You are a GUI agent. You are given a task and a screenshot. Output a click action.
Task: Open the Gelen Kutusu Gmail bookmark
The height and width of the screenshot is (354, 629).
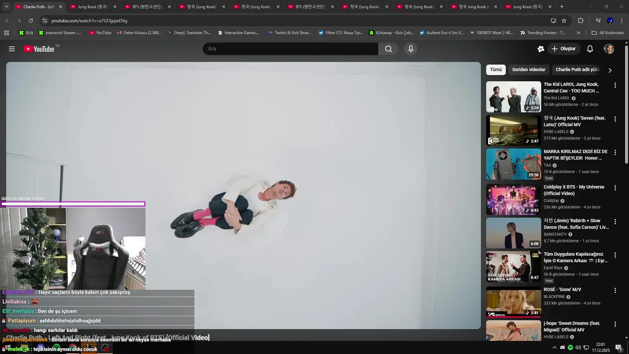(139, 33)
